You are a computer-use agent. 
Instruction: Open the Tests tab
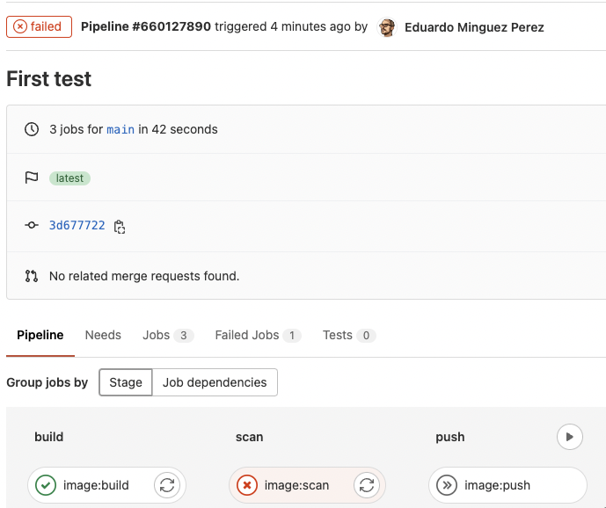point(349,335)
